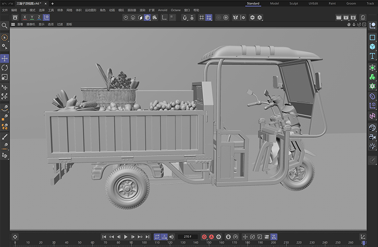Image resolution: width=378 pixels, height=247 pixels.
Task: Switch to the Sculpt layout tab
Action: 293,3
